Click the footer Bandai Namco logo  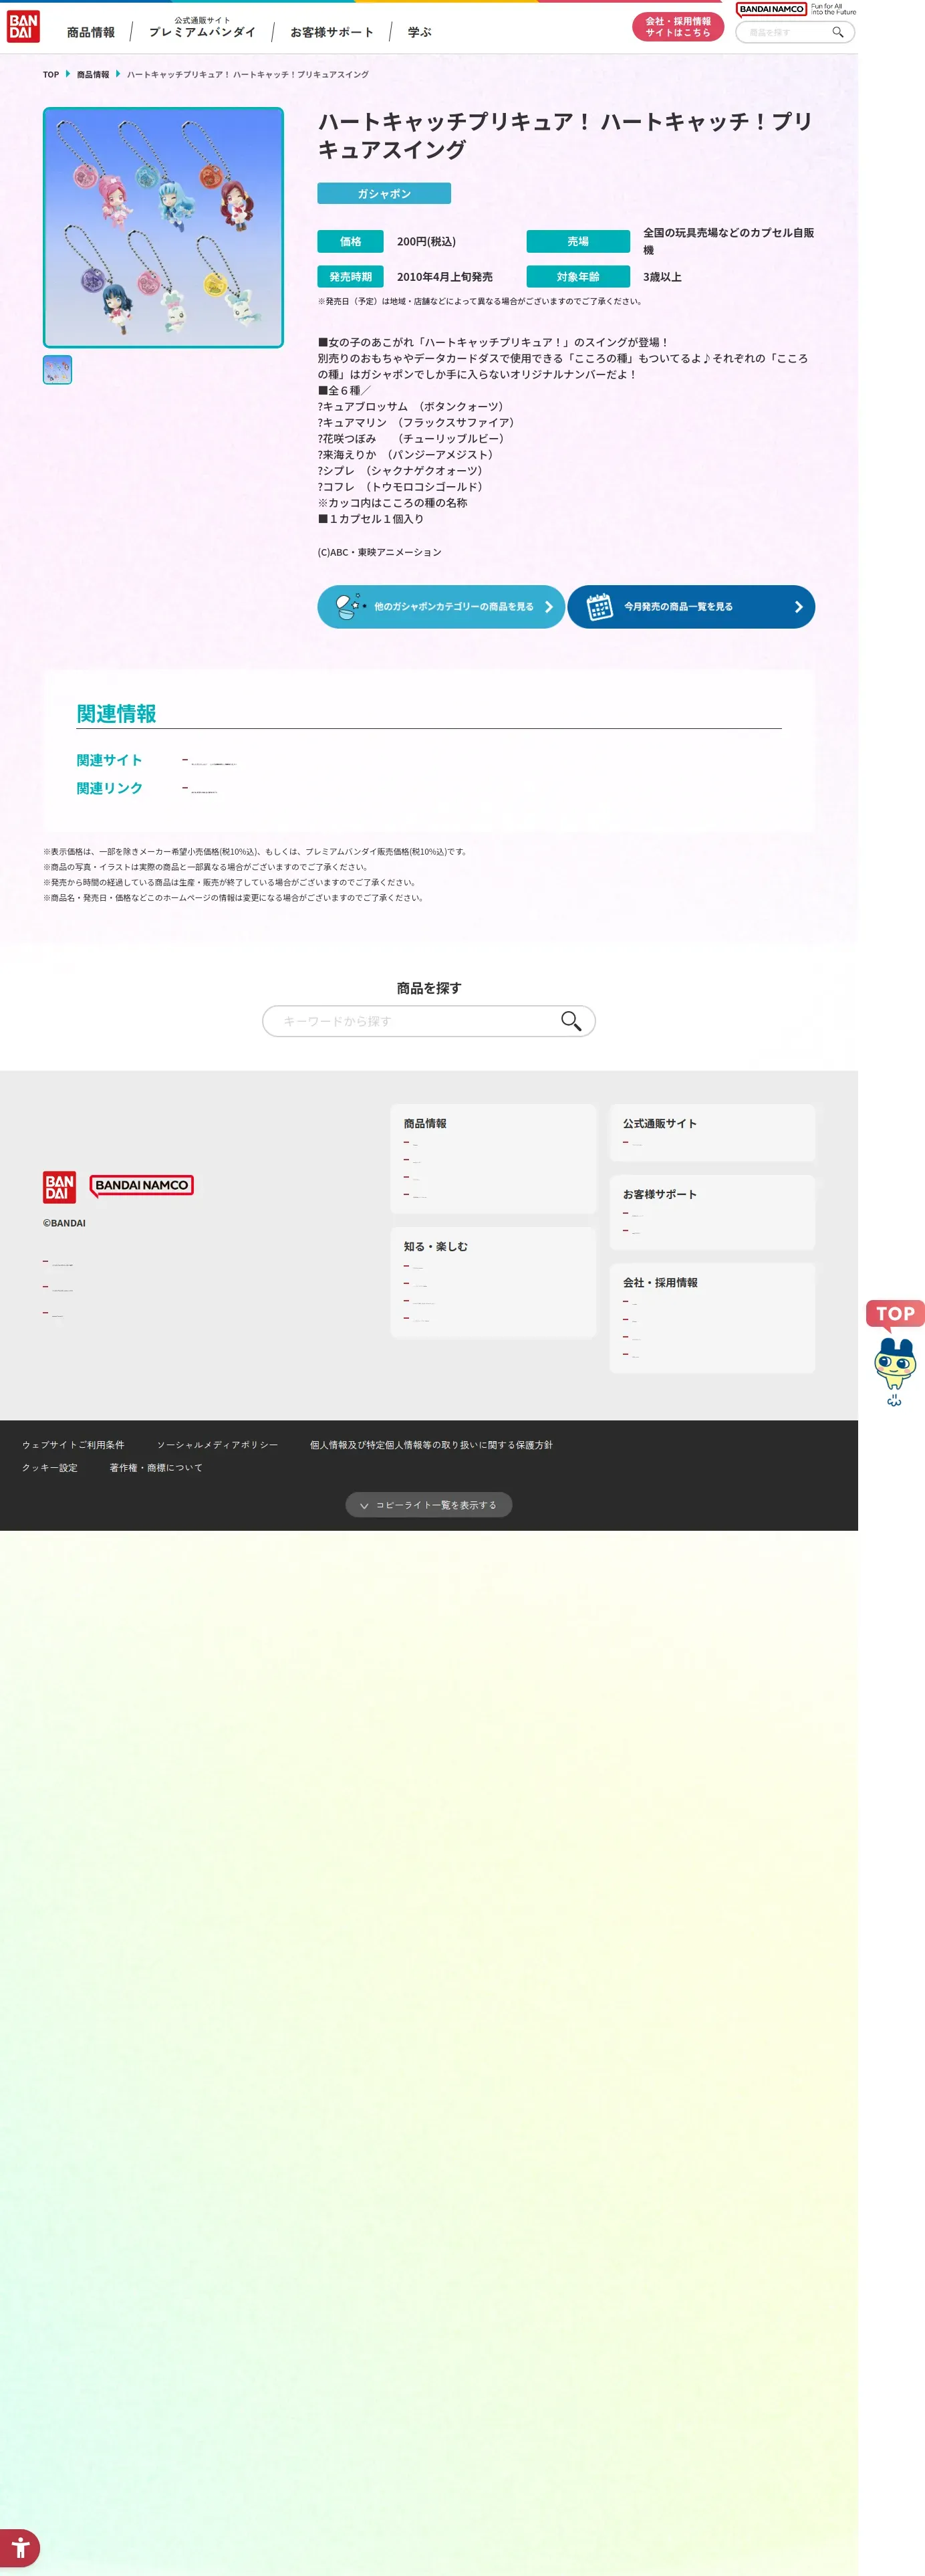[x=142, y=1186]
